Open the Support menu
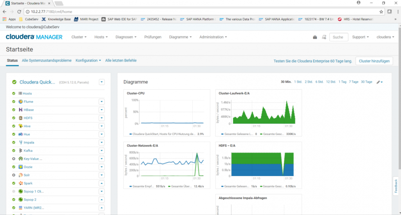The height and width of the screenshot is (215, 401). click(x=360, y=37)
